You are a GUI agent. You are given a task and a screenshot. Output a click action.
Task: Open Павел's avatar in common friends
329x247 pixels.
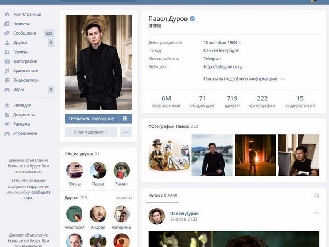pos(98,170)
